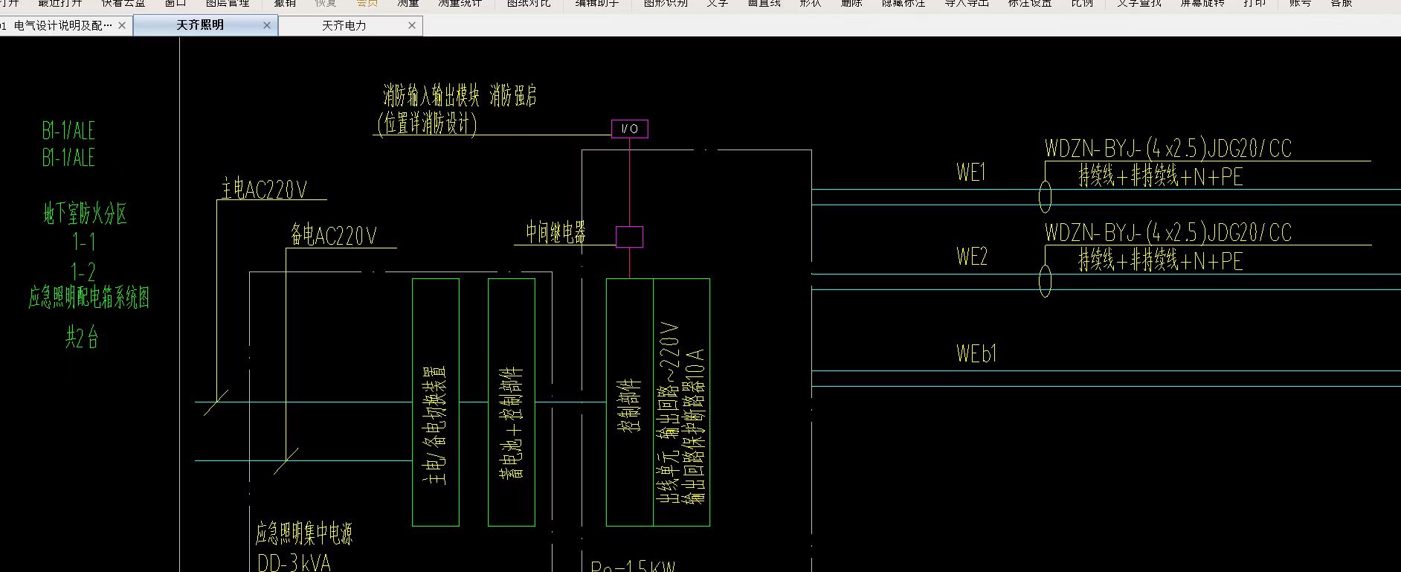
Task: Select the 测量 measure tool
Action: pos(408,4)
